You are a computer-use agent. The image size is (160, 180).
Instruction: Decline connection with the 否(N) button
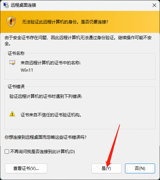tap(140, 168)
